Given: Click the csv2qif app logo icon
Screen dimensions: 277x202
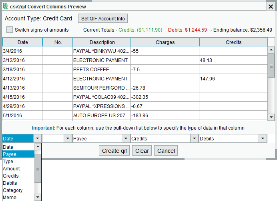Looking at the screenshot, I should [5, 6].
